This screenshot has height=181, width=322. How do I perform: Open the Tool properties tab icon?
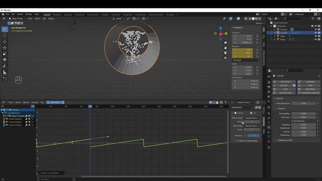coord(269,76)
